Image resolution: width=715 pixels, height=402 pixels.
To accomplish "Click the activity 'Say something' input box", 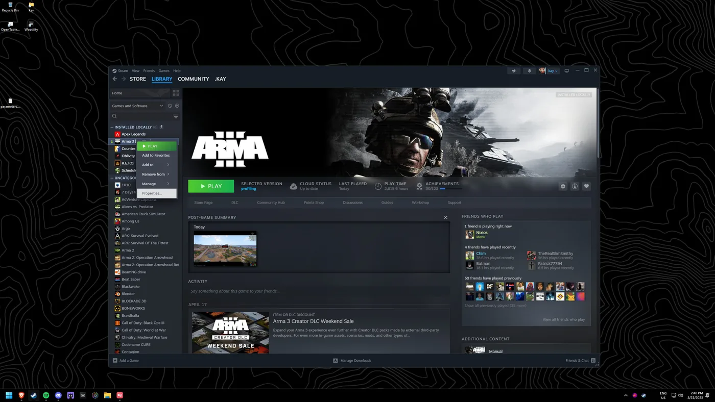I will pyautogui.click(x=319, y=291).
